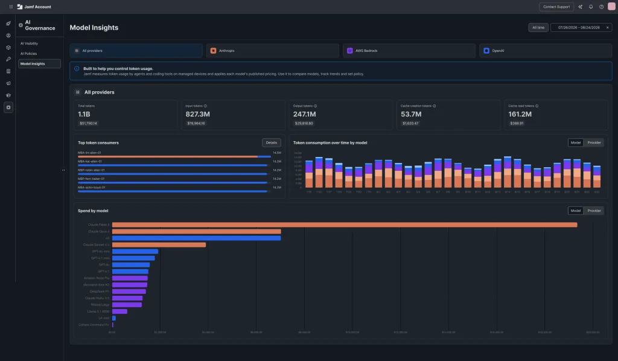Viewport: 618px width, 361px height.
Task: Click the help question mark icon
Action: point(602,7)
